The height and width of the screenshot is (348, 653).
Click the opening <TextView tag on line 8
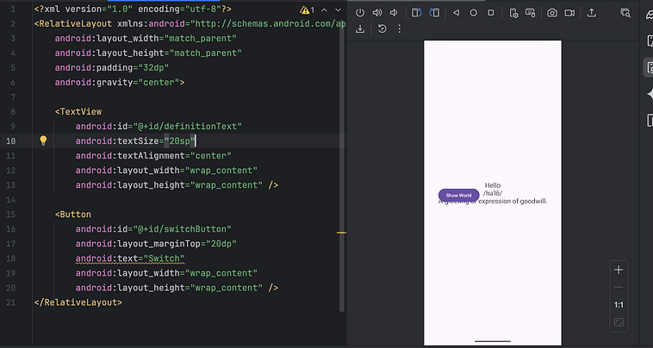click(78, 112)
